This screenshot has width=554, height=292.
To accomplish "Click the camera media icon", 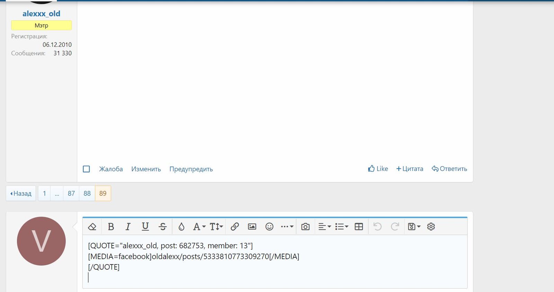I will (x=305, y=227).
